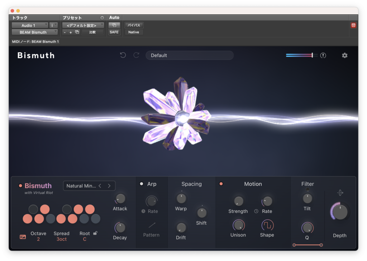Click the preset copy icon beside plus
Screen dimensions: 367x261
click(77, 32)
